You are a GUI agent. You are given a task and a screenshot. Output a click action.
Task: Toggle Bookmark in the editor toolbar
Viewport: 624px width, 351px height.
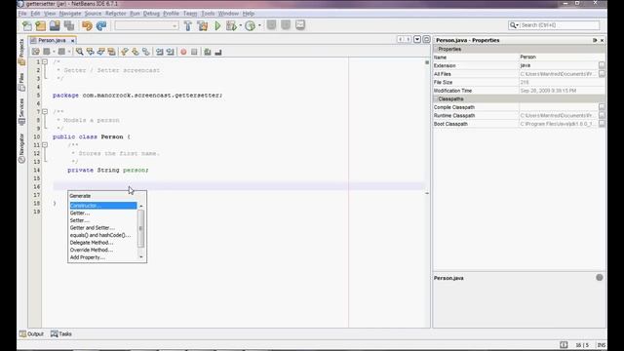[x=146, y=52]
